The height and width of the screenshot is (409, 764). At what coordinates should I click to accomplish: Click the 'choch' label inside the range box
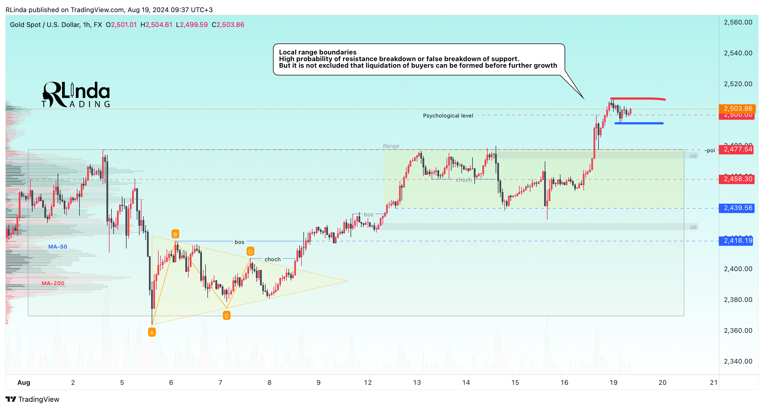464,180
